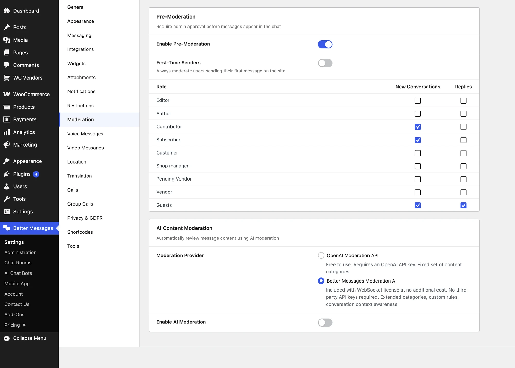Click the Analytics bar chart icon
This screenshot has width=515, height=368.
tap(7, 132)
